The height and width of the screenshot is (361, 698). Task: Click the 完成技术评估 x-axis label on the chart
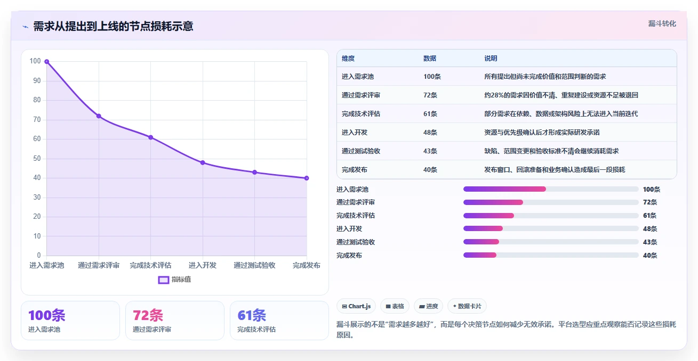(x=150, y=265)
